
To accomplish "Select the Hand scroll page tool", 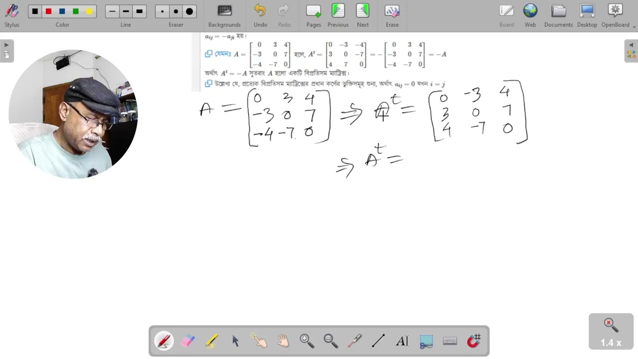I will 283,341.
